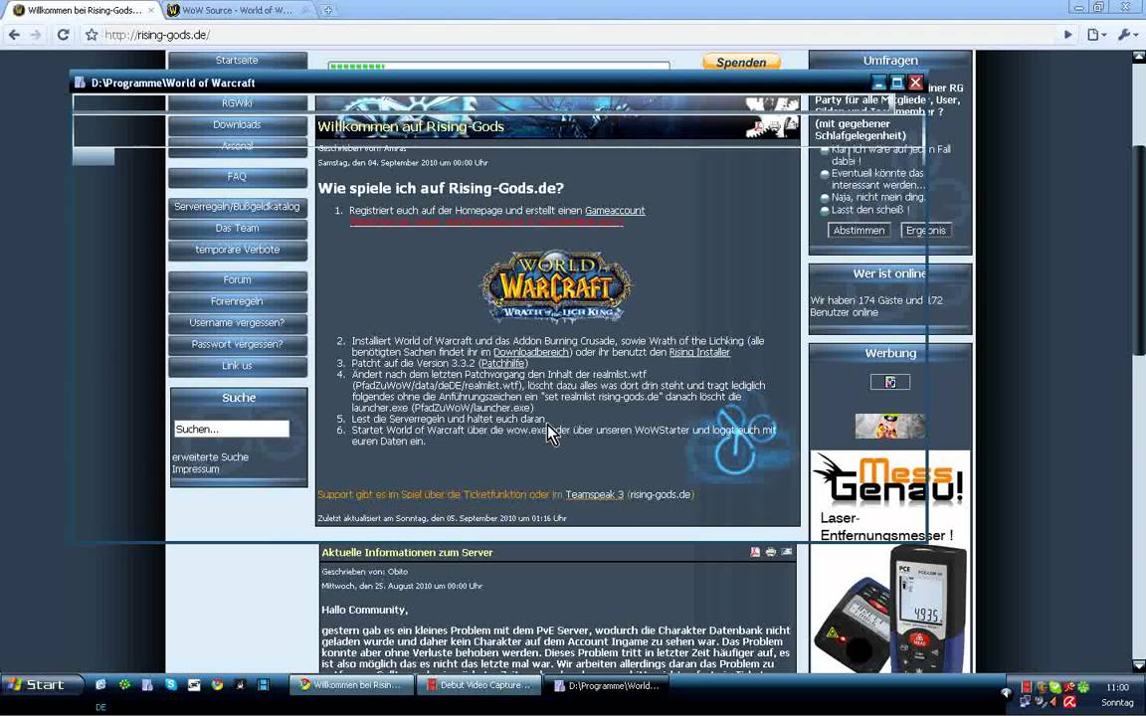Viewport: 1146px width, 716px height.
Task: Click the DE language indicator
Action: 100,707
